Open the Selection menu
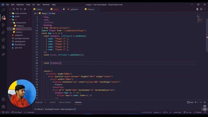 pyautogui.click(x=20, y=5)
